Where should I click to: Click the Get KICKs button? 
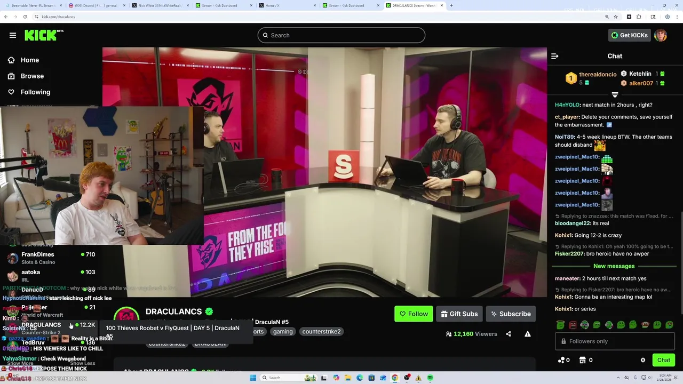tap(630, 35)
